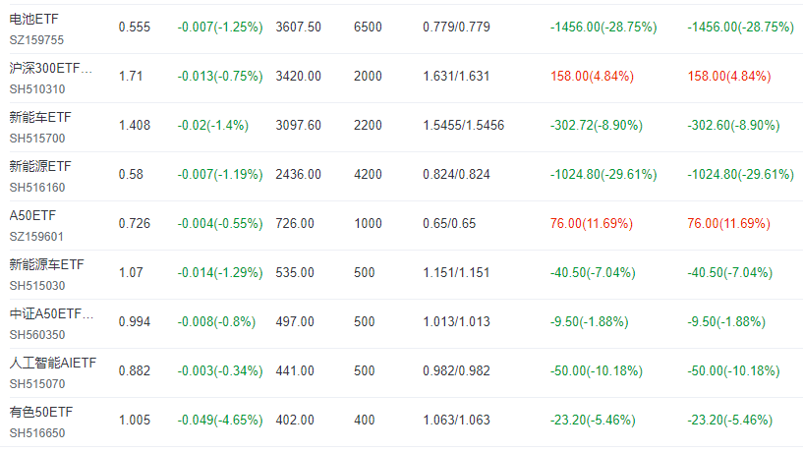Click market value 441.00
The image size is (803, 451).
click(x=295, y=371)
